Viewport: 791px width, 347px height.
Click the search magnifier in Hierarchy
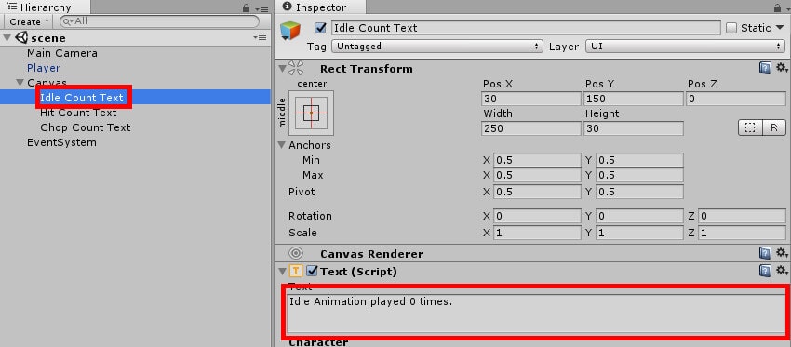click(x=67, y=21)
